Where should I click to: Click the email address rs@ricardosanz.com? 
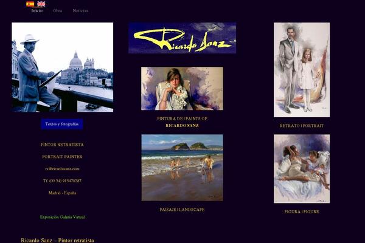(63, 169)
